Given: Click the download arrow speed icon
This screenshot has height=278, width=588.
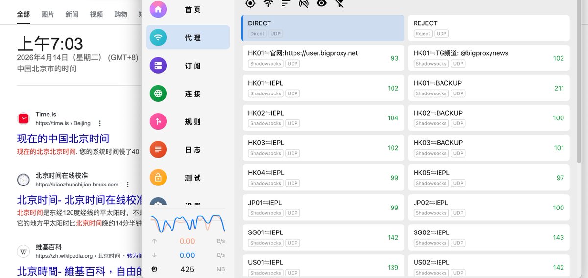Looking at the screenshot, I should click(x=155, y=255).
